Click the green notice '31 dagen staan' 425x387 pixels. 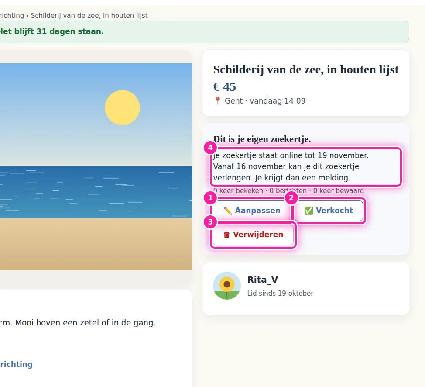tap(70, 31)
